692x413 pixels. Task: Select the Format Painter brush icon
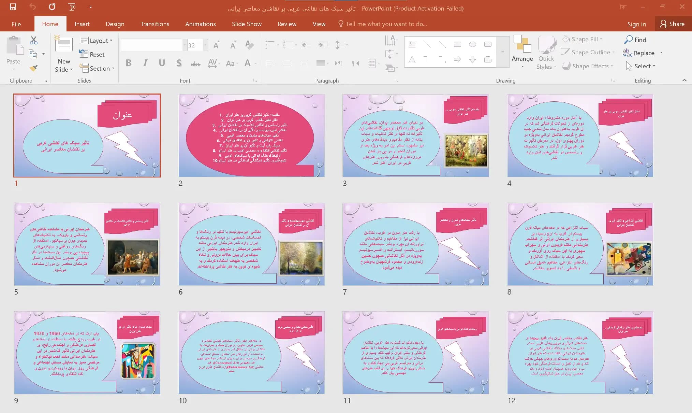tap(33, 68)
